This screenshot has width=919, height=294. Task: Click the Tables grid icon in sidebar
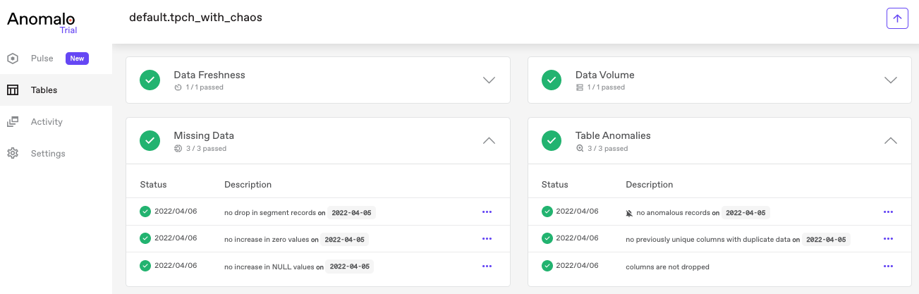point(13,90)
